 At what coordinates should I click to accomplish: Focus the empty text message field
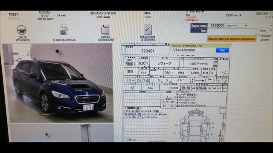click(232, 32)
